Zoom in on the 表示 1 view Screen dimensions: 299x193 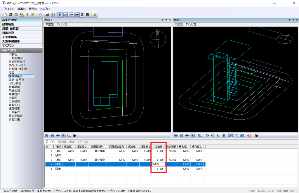click(x=47, y=136)
